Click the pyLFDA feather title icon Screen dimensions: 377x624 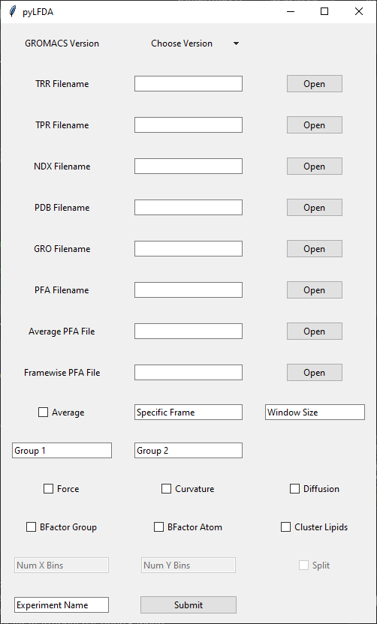(13, 11)
